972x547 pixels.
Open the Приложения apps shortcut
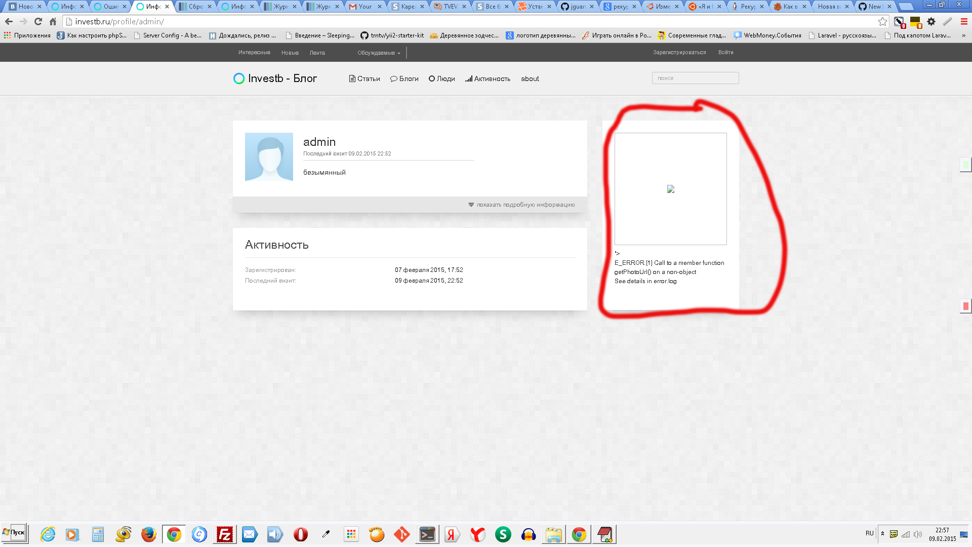pyautogui.click(x=27, y=35)
